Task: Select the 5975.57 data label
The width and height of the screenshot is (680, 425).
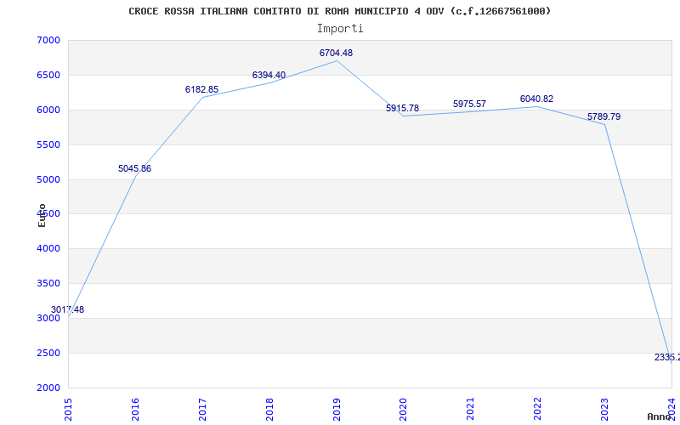Action: (x=470, y=104)
